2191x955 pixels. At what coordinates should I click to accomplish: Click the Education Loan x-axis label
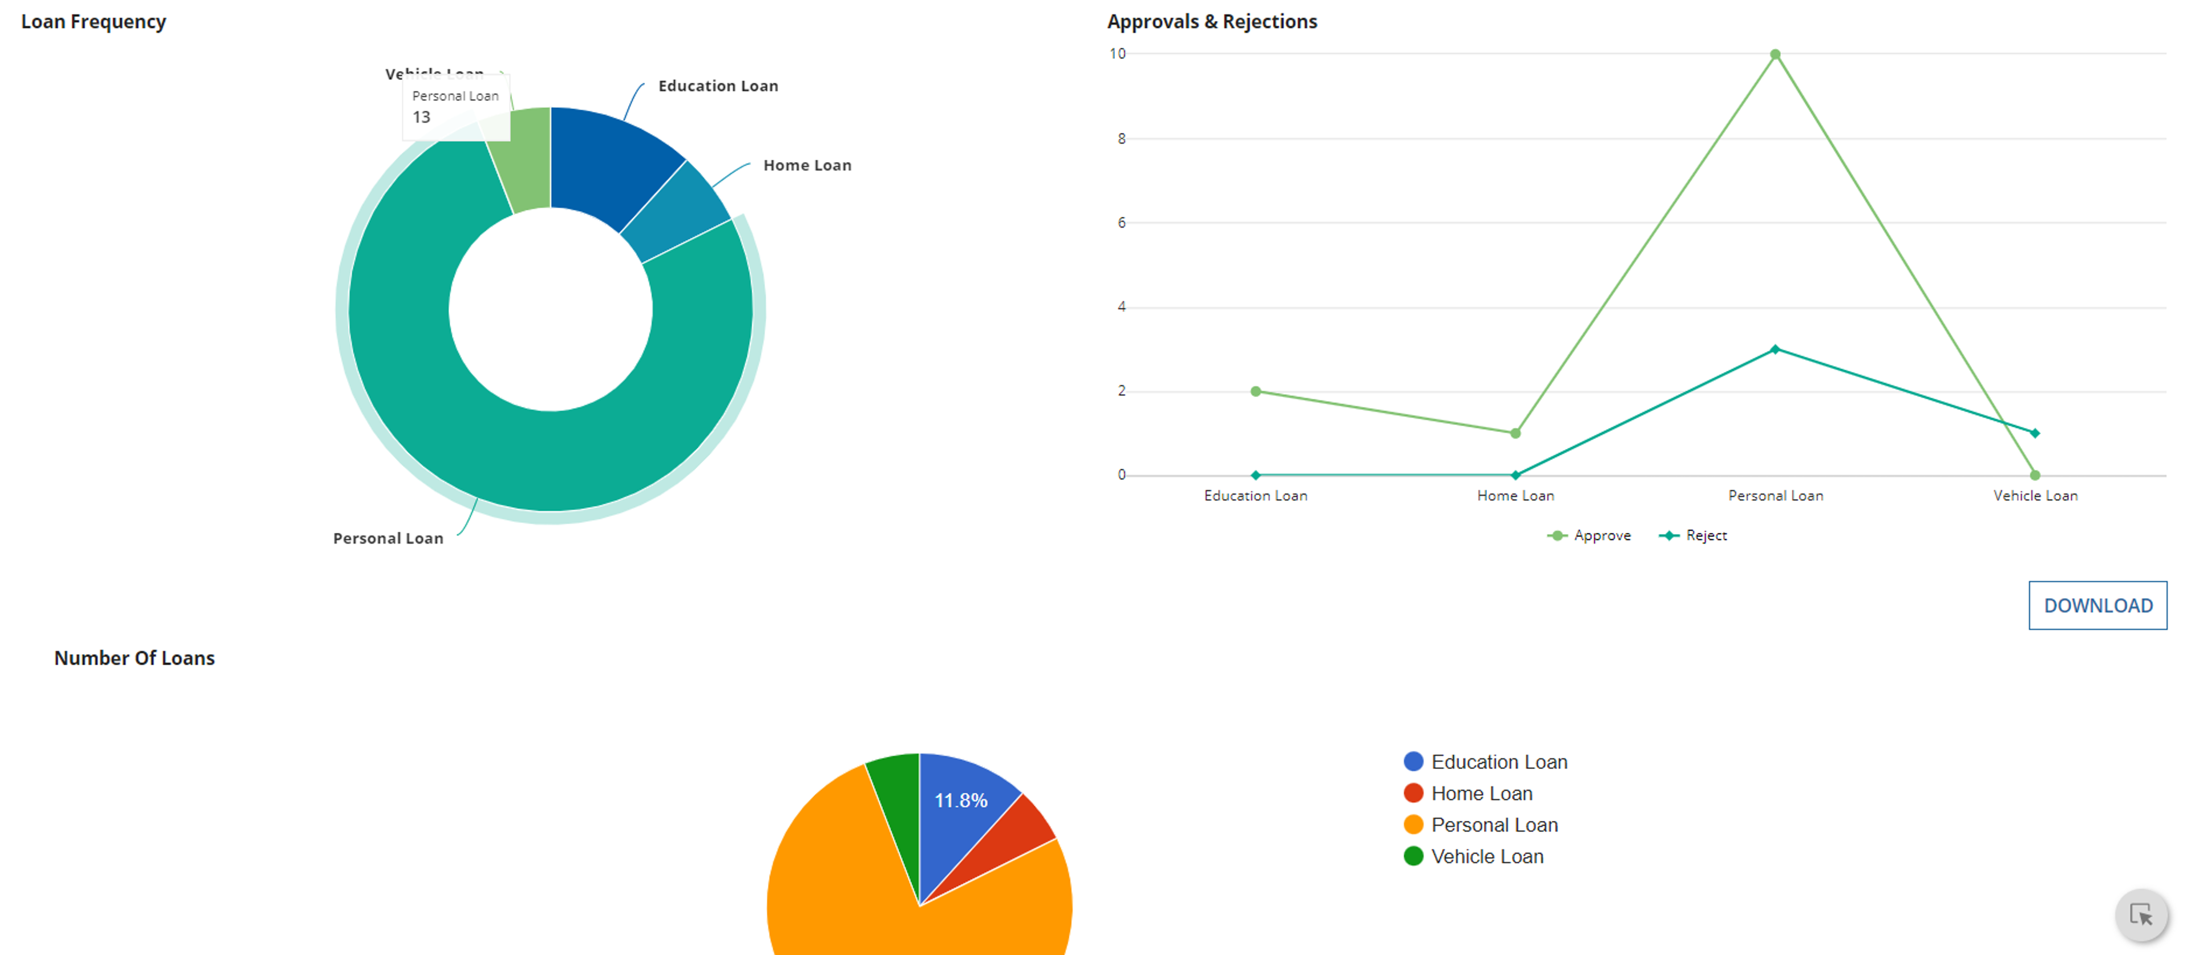pos(1255,496)
